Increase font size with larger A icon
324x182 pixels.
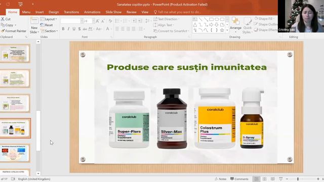tap(98, 21)
